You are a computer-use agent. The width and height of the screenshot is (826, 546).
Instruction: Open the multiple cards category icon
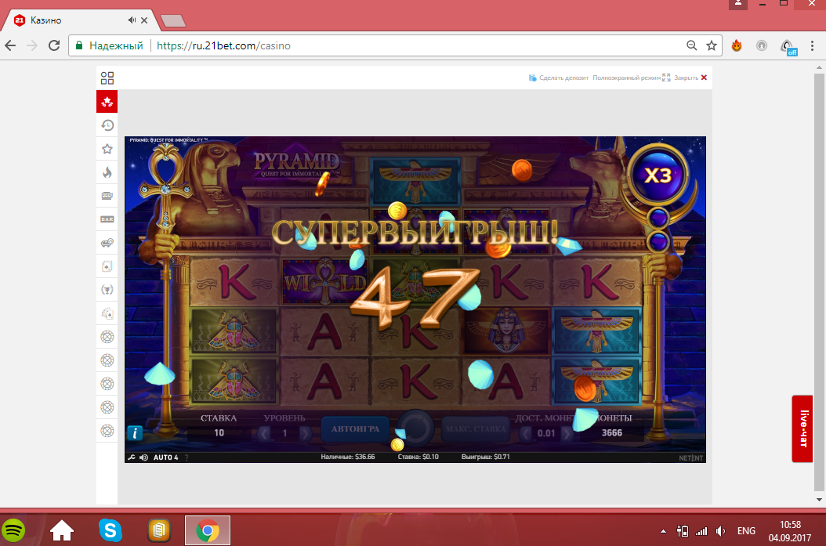click(107, 313)
